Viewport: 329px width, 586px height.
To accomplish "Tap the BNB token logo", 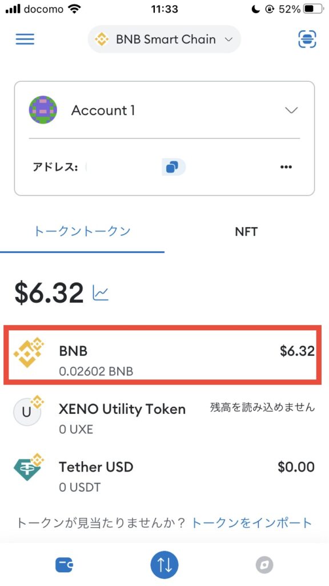I will pyautogui.click(x=29, y=353).
